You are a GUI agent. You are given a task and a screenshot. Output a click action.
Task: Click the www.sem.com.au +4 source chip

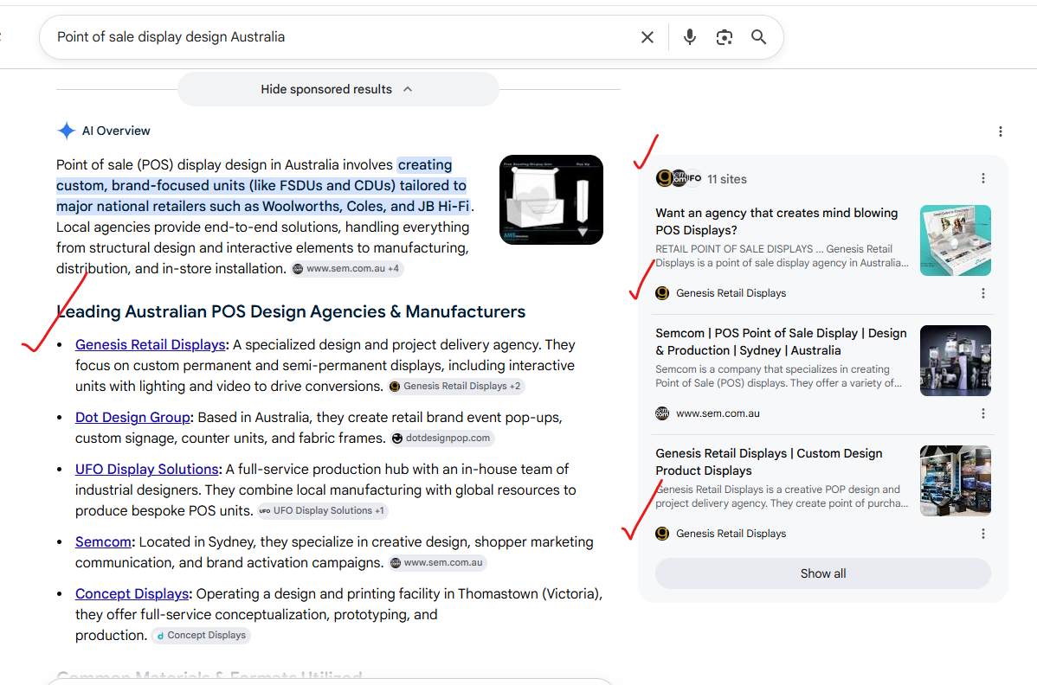coord(347,269)
